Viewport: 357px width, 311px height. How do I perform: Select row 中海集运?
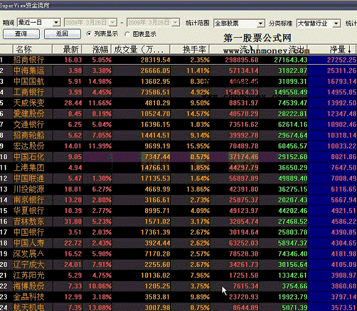(179, 70)
